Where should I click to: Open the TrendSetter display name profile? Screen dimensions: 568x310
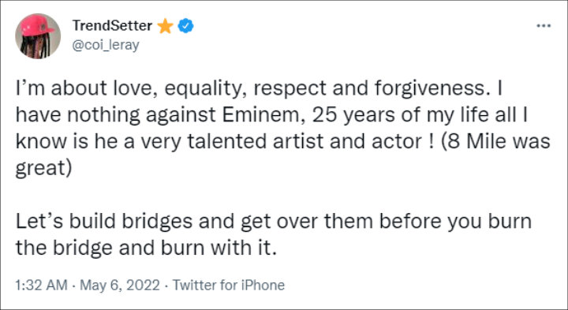112,26
